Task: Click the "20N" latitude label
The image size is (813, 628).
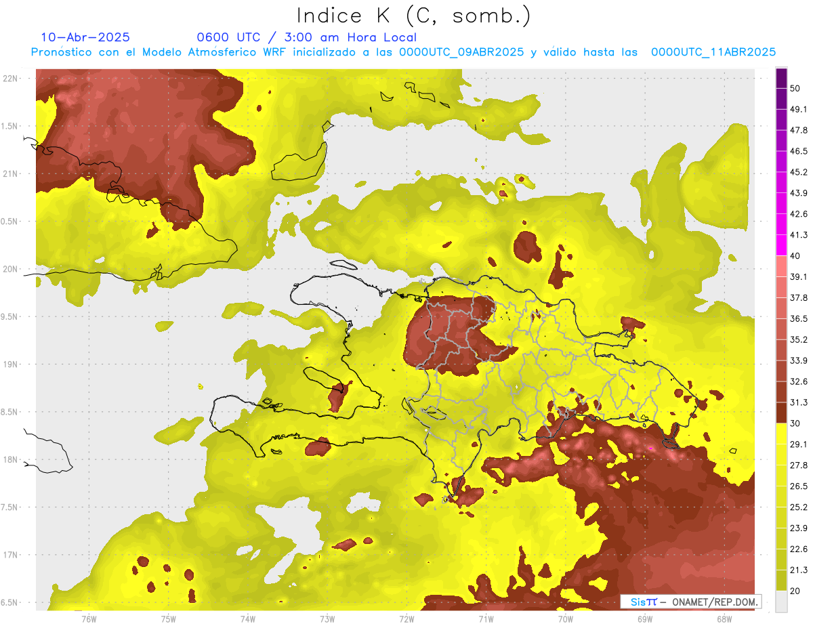Action: 11,269
